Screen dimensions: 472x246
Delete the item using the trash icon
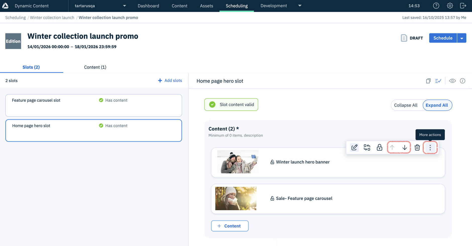pyautogui.click(x=417, y=147)
